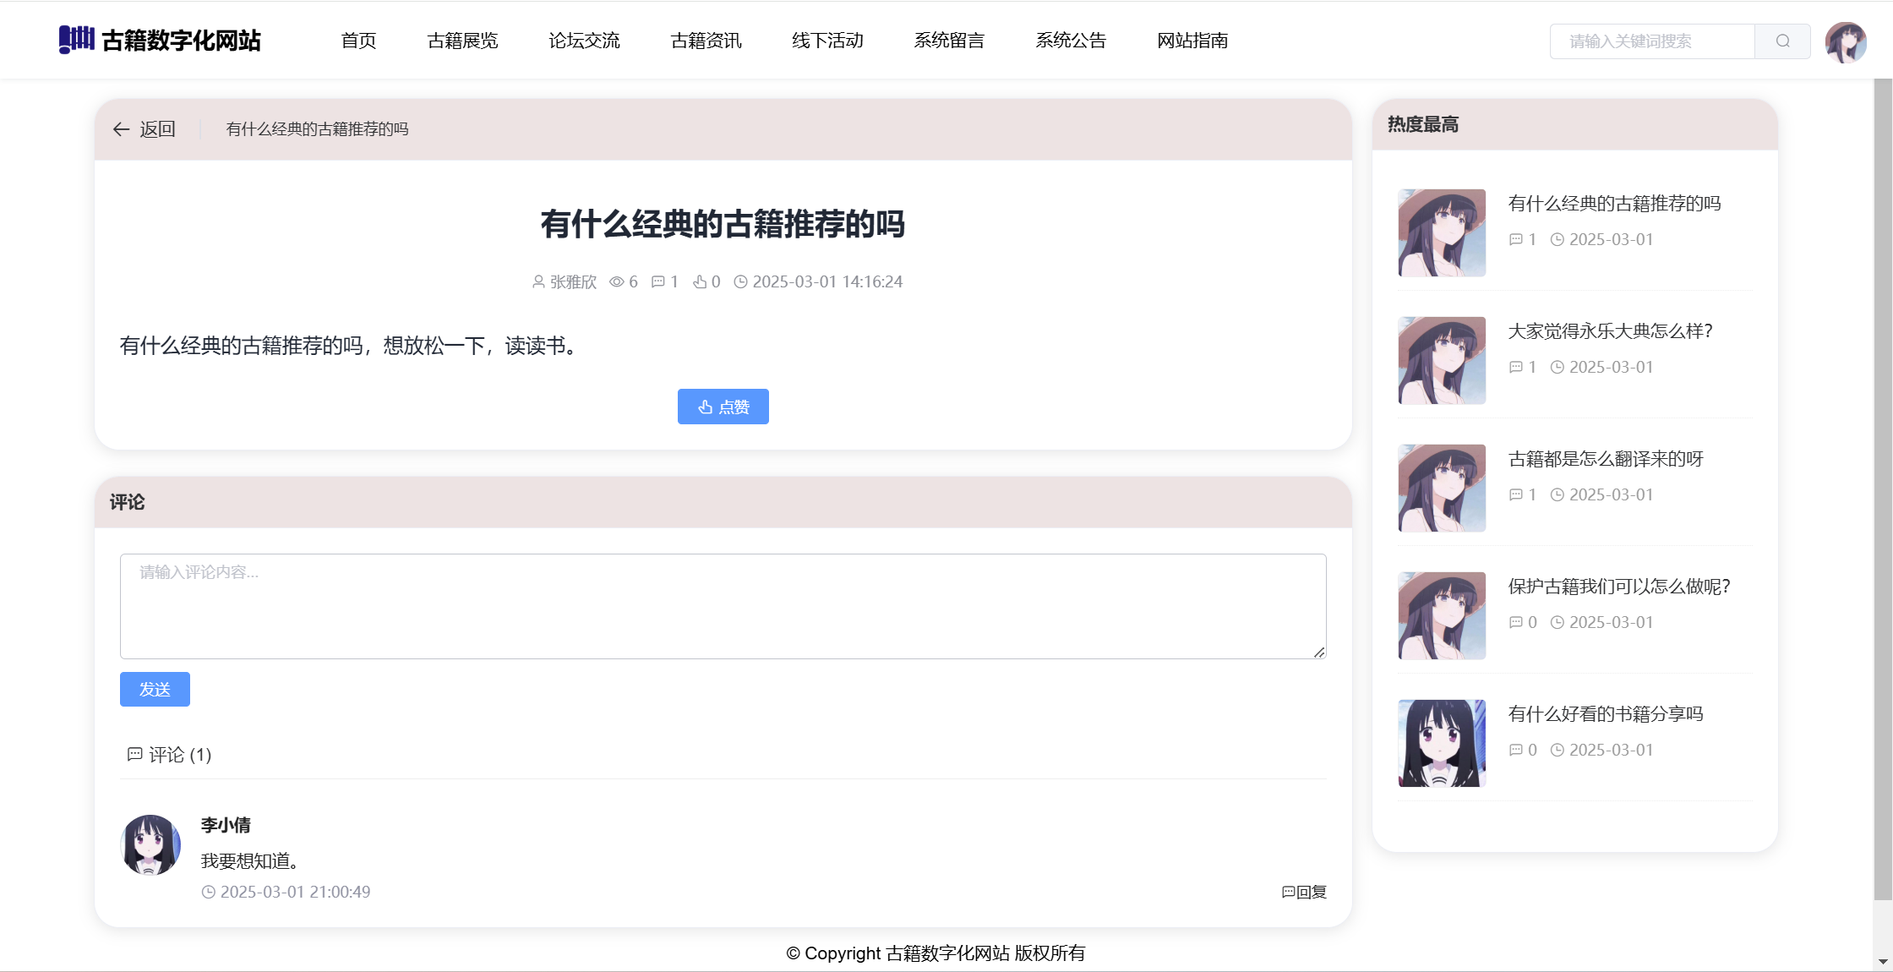Open hot post 大家觉得永乐大典怎么样?
The width and height of the screenshot is (1893, 972).
[1610, 331]
